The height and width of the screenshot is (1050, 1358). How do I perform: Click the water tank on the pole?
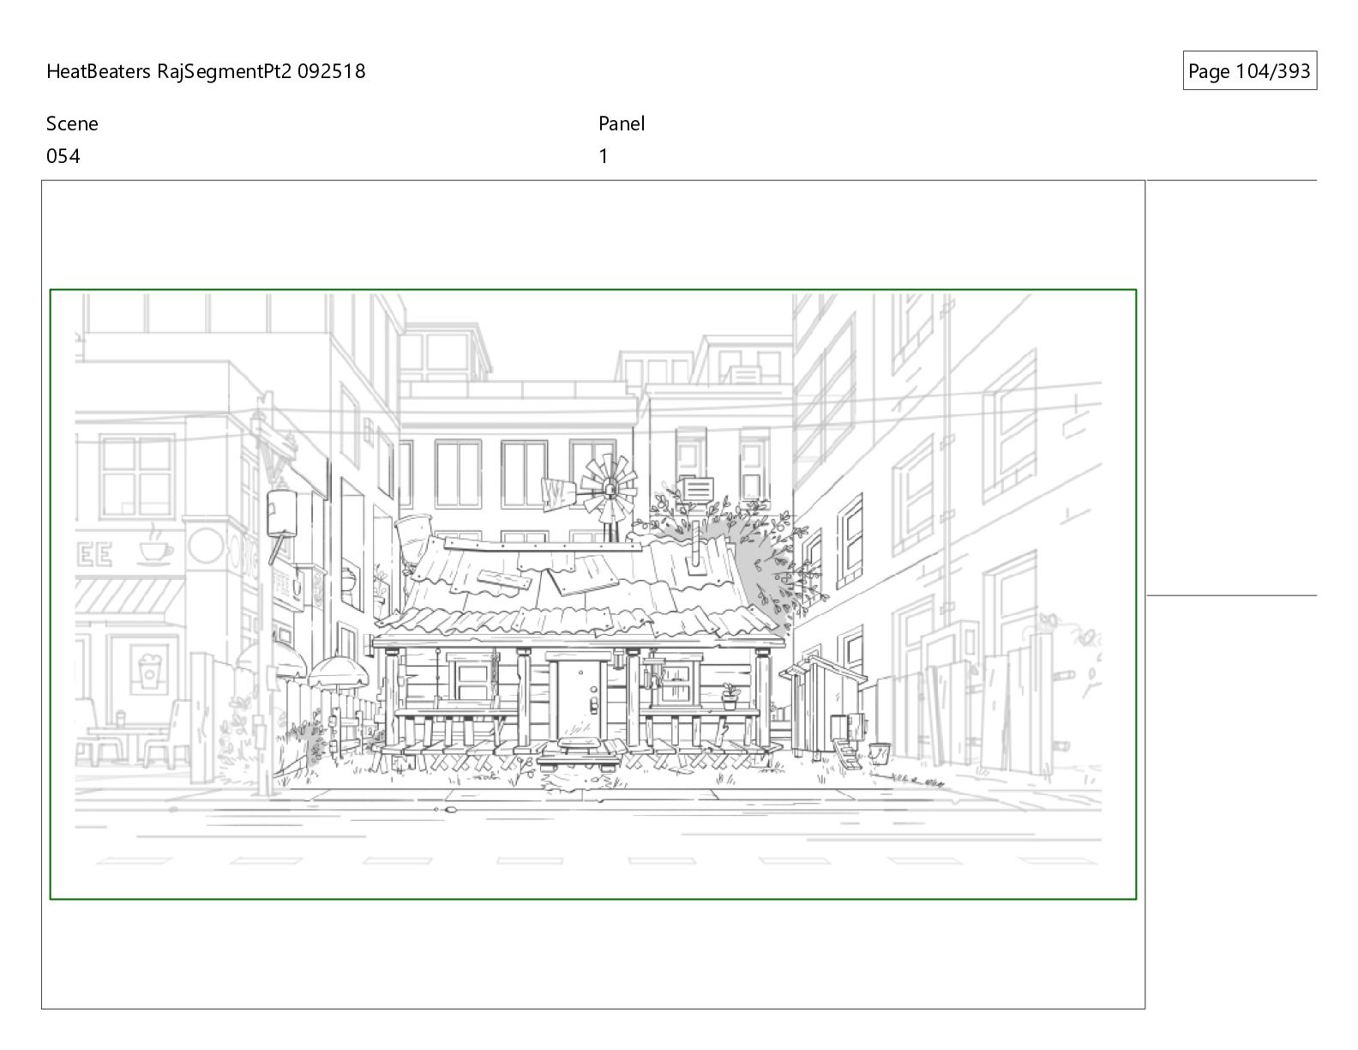281,512
